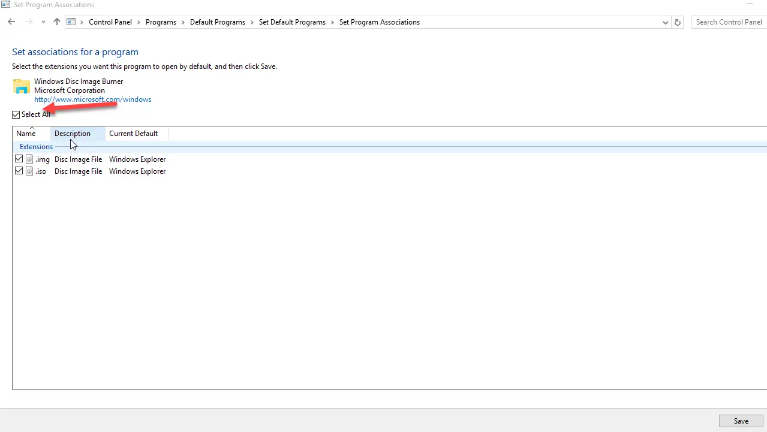Click the .iso file type icon
The width and height of the screenshot is (767, 432).
tap(29, 171)
